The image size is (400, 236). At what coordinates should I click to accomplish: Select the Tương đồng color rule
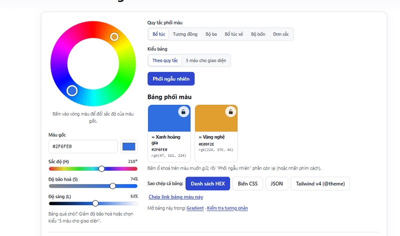pyautogui.click(x=185, y=34)
